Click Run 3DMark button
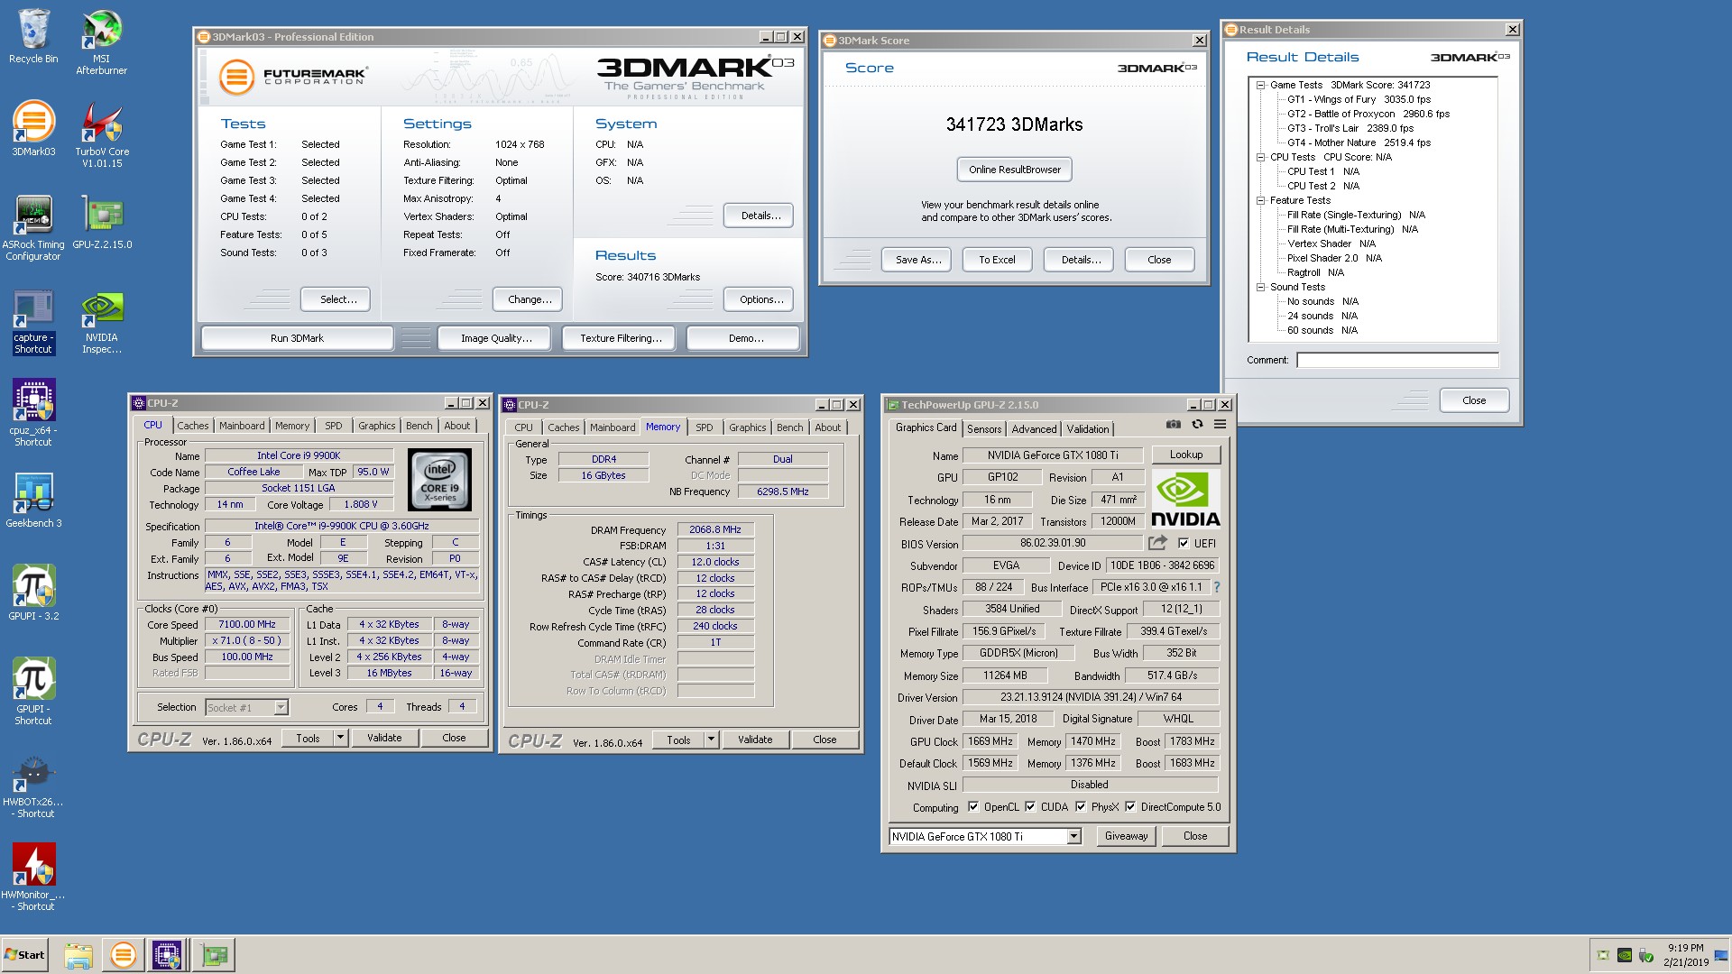Image resolution: width=1732 pixels, height=974 pixels. [297, 338]
